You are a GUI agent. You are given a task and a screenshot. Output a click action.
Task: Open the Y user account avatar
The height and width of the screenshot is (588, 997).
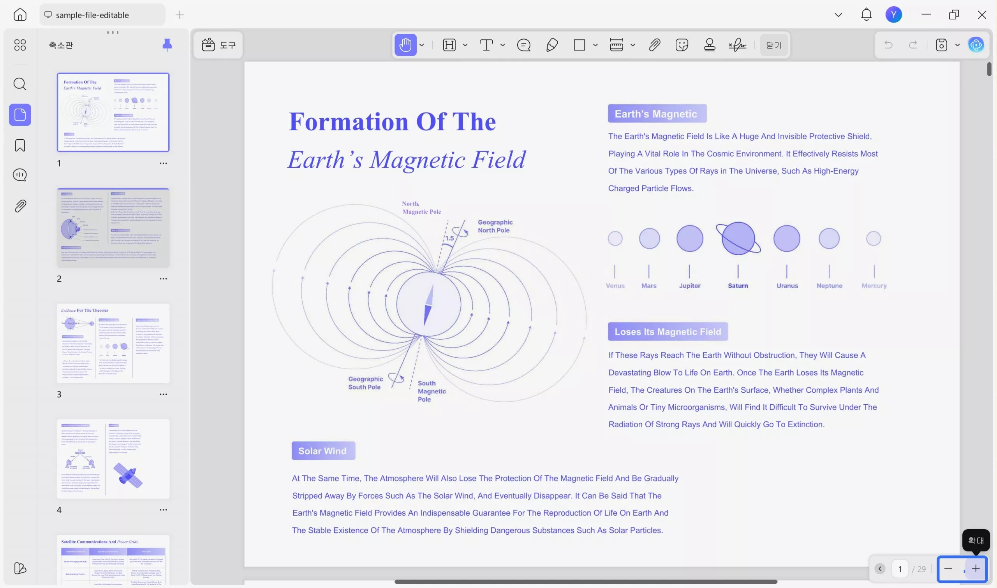pos(893,15)
